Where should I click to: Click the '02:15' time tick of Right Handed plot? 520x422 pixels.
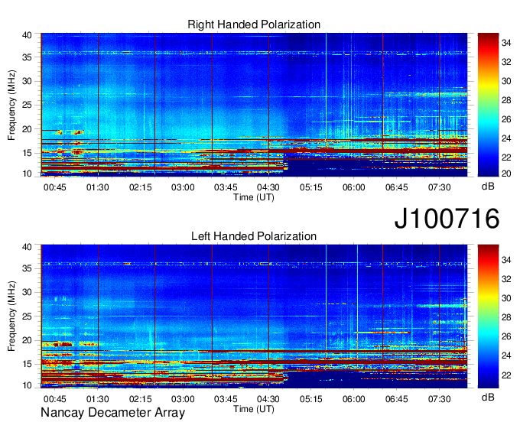click(x=140, y=187)
